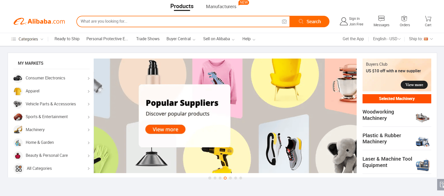
Task: Open the Orders icon
Action: 404,18
